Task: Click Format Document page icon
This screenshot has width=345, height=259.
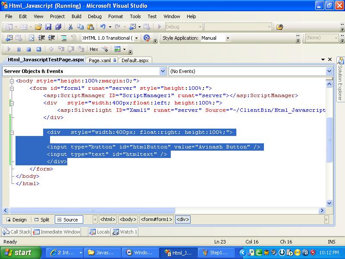Action: (31, 38)
